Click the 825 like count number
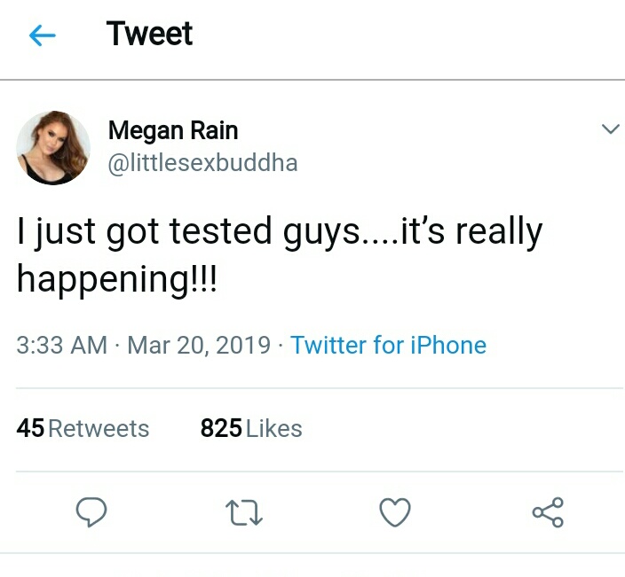The width and height of the screenshot is (625, 577). coord(221,429)
